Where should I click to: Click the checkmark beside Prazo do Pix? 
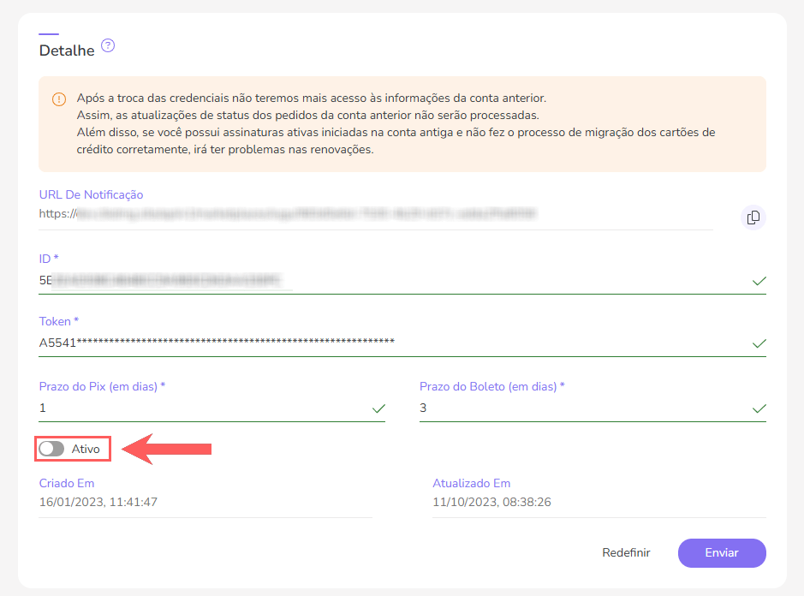(378, 408)
